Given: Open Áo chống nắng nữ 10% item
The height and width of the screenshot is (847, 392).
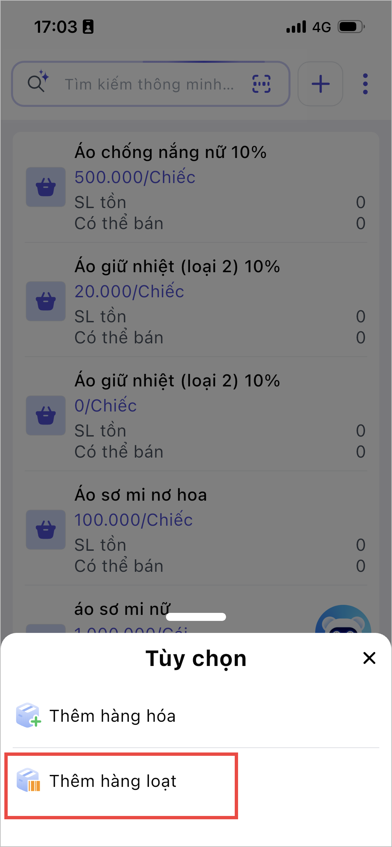Looking at the screenshot, I should coord(170,152).
